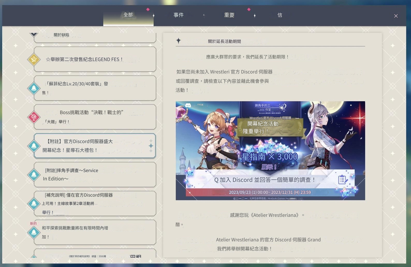Open the Boss挑戰活動 決戰 notice

(x=95, y=117)
